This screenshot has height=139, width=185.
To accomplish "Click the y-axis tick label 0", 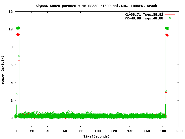I will [x=12, y=118].
